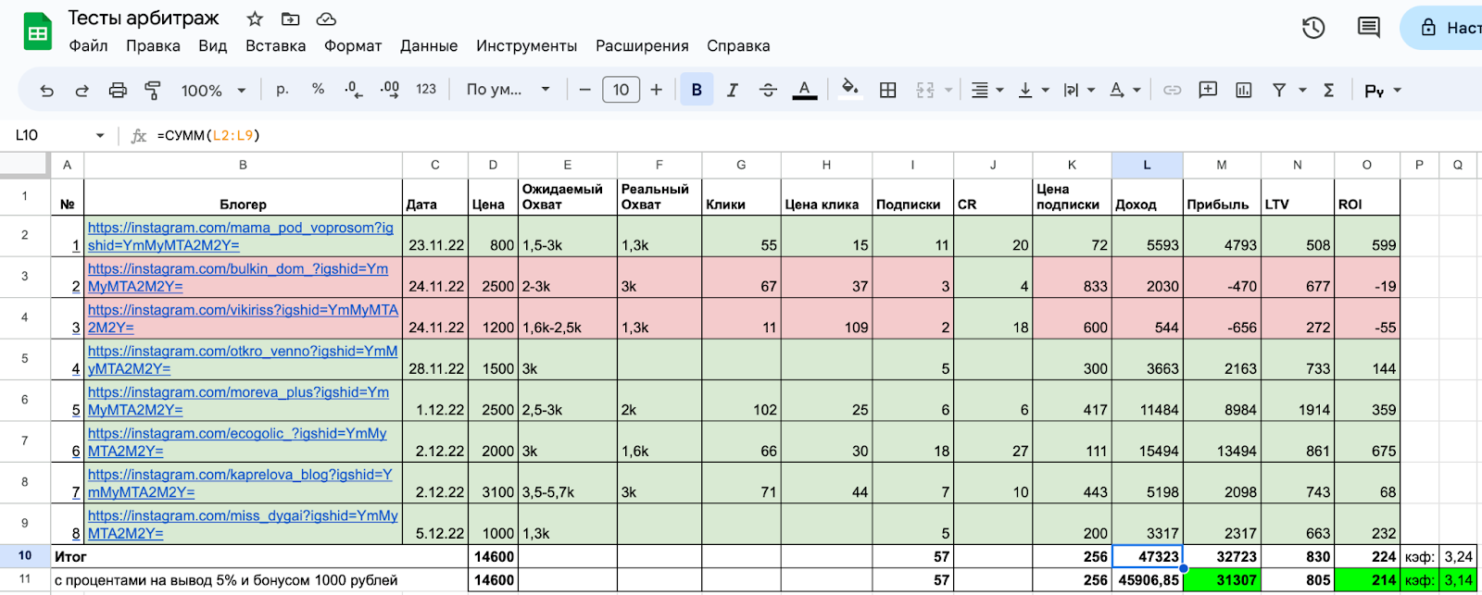The image size is (1482, 595).
Task: Open 123 number format menu
Action: click(x=426, y=89)
